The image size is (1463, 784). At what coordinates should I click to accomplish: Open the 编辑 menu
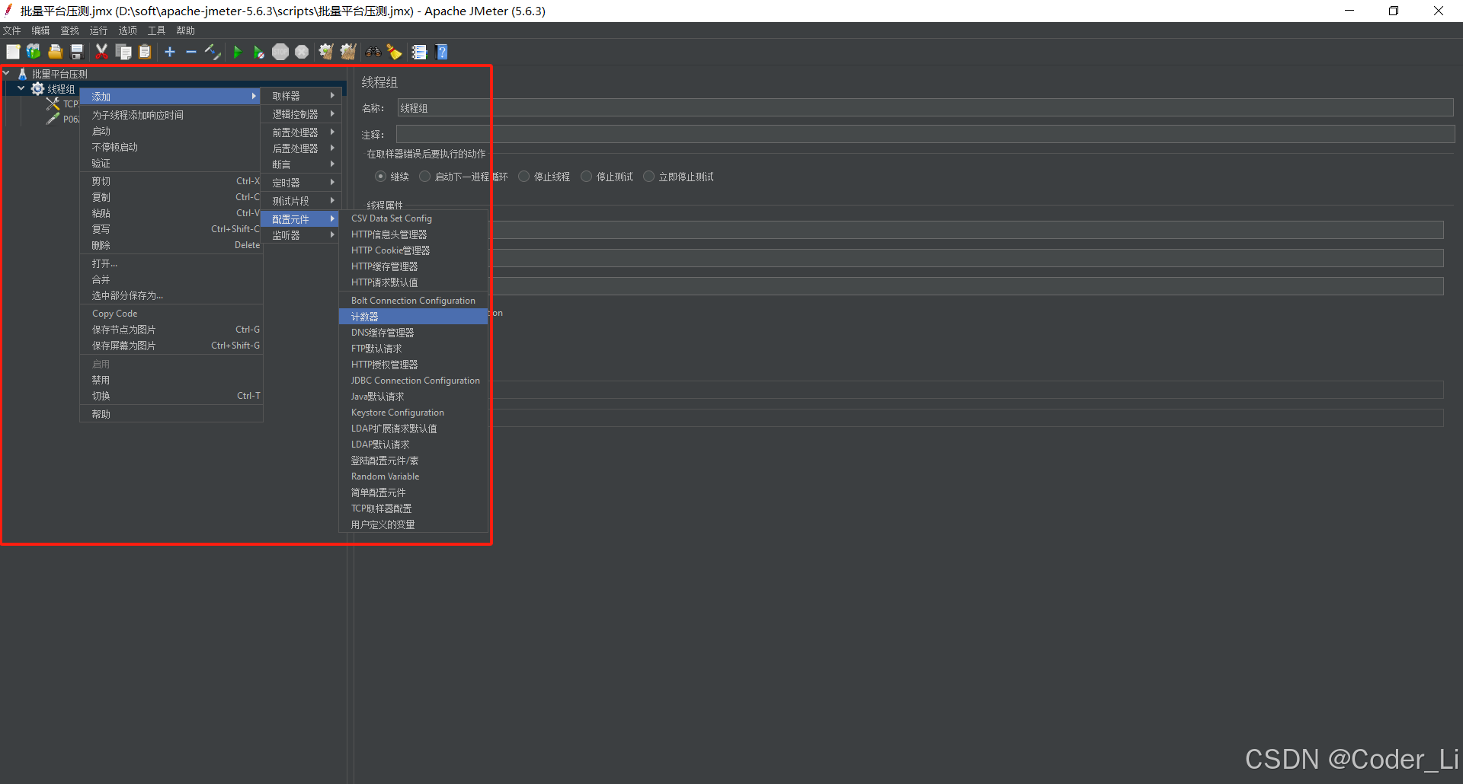(40, 30)
